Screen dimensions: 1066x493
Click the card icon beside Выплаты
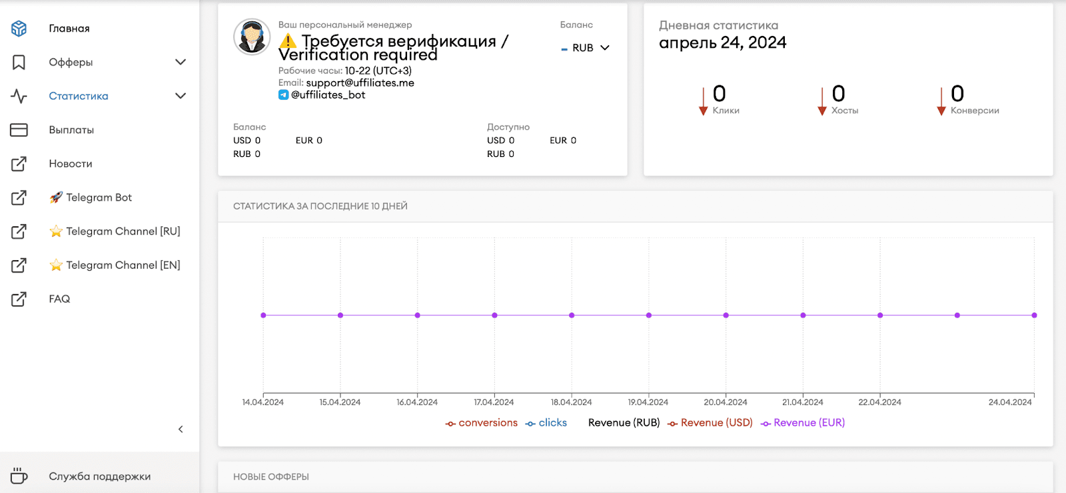click(x=19, y=130)
